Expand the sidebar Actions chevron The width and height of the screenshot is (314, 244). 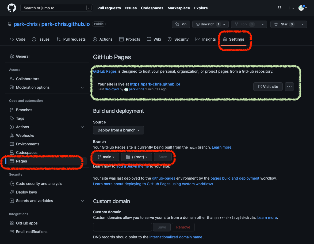[x=82, y=127]
